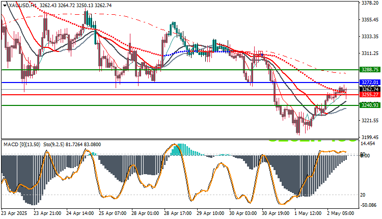The image size is (382, 219).
Task: Select the black 3262.74 current price tag
Action: tap(370, 90)
